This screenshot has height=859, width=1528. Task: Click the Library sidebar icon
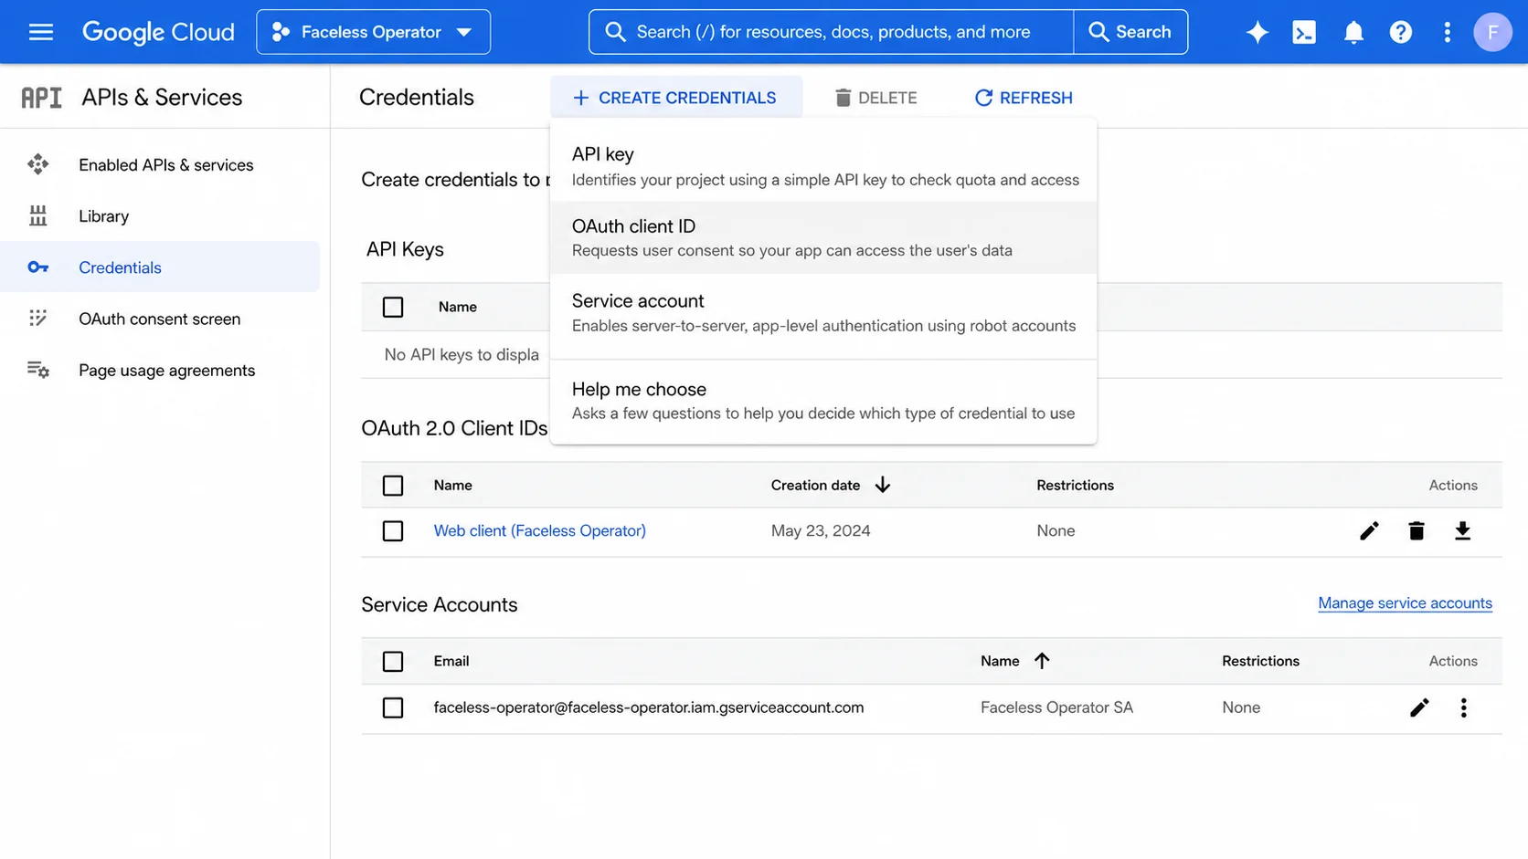[37, 215]
